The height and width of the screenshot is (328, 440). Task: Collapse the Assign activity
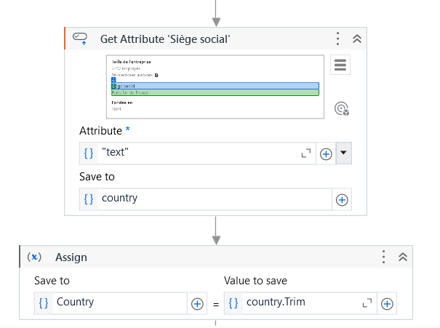click(x=402, y=257)
